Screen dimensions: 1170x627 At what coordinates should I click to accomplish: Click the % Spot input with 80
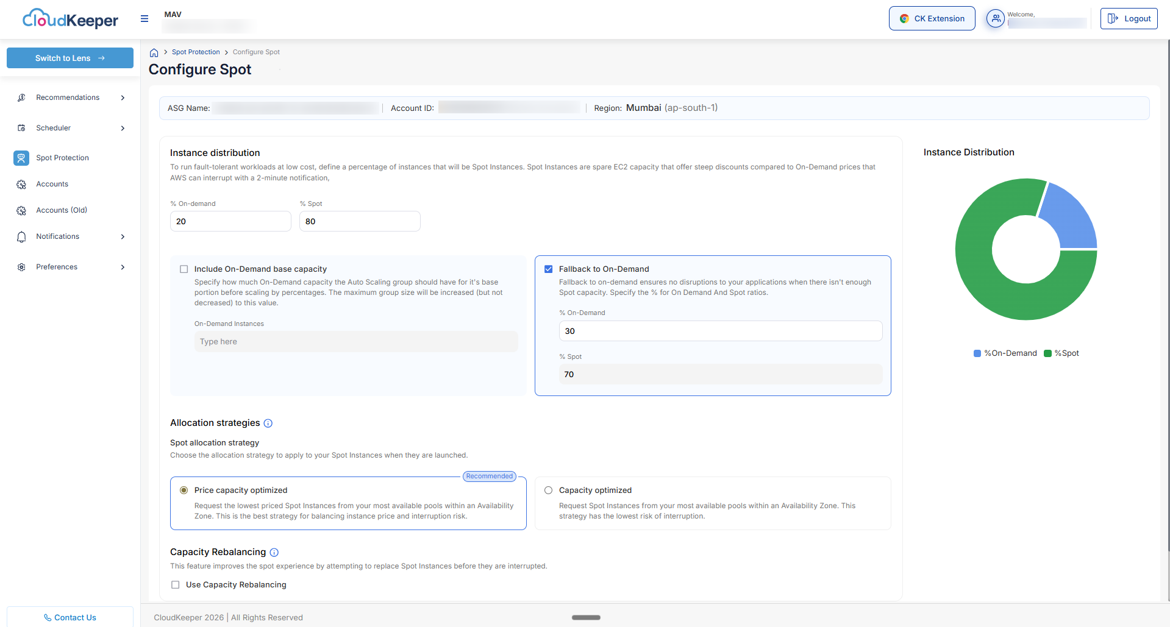[360, 221]
